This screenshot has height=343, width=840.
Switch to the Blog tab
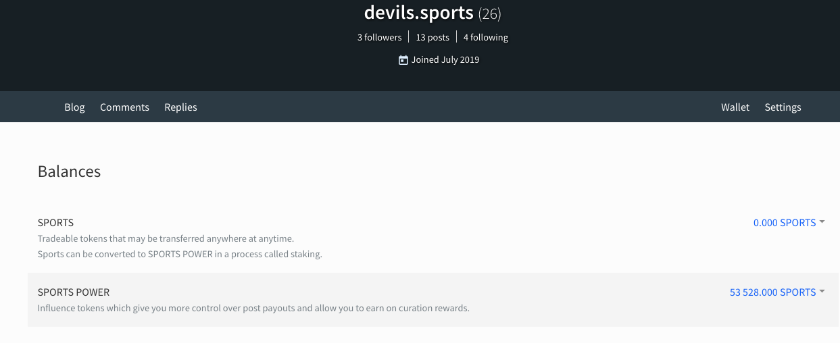[x=74, y=107]
